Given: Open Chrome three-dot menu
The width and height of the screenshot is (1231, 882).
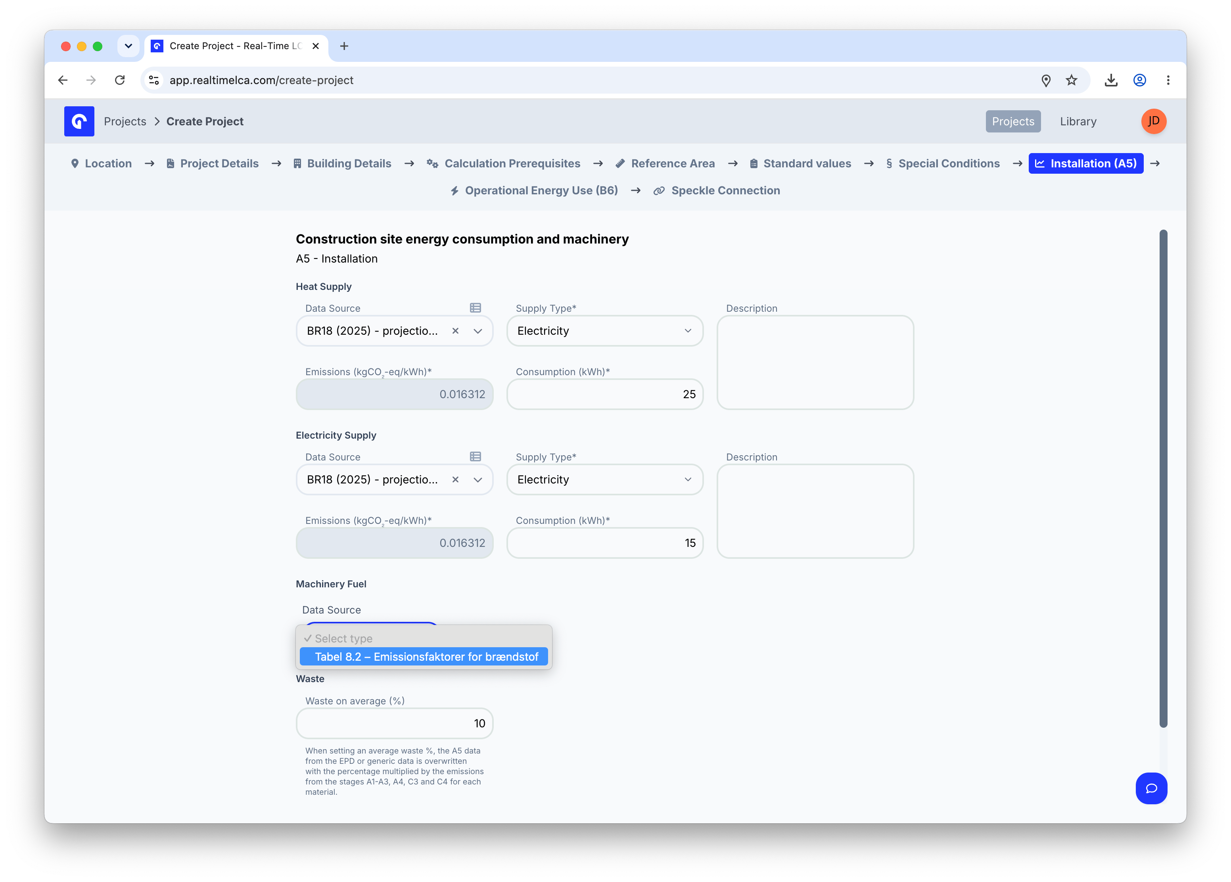Looking at the screenshot, I should point(1168,81).
